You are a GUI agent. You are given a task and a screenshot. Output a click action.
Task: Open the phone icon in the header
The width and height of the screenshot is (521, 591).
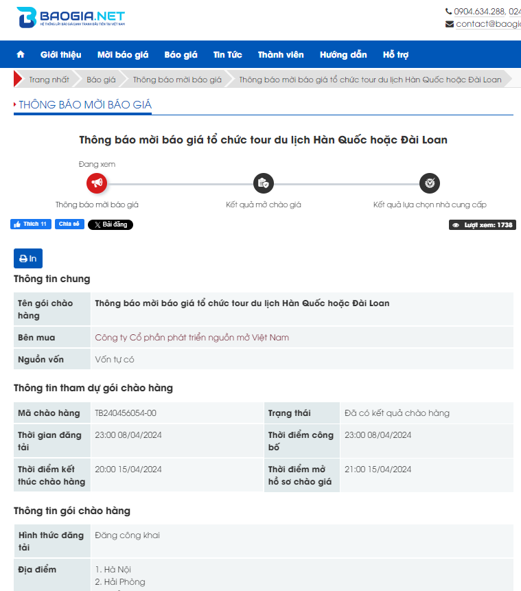[x=449, y=11]
